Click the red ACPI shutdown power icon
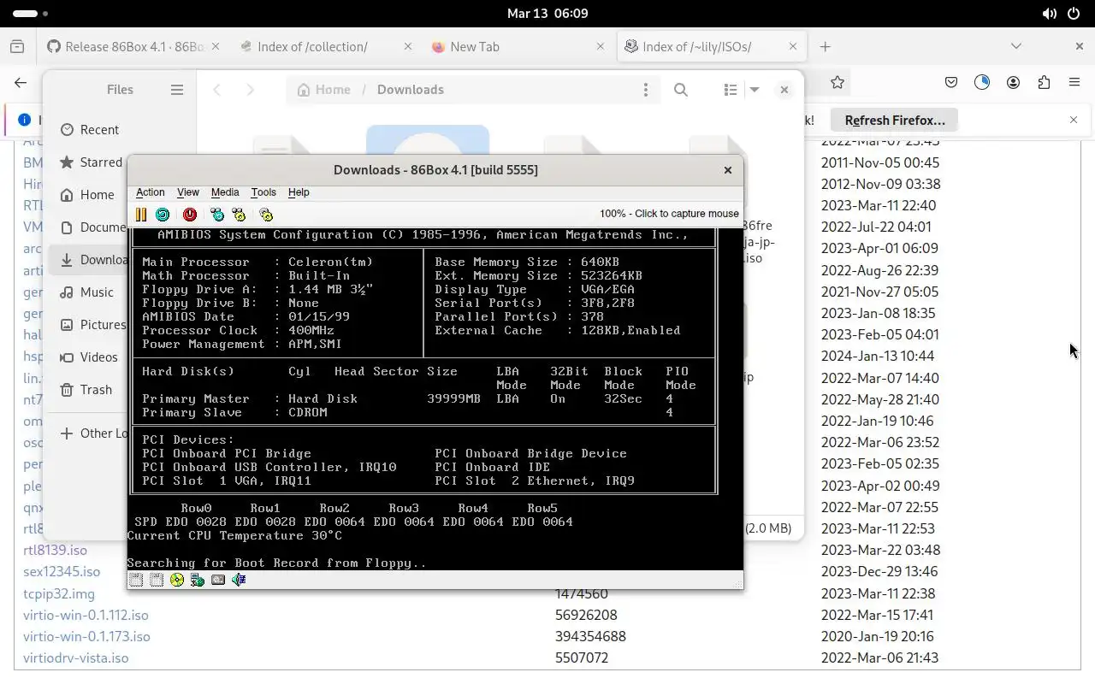 (190, 215)
